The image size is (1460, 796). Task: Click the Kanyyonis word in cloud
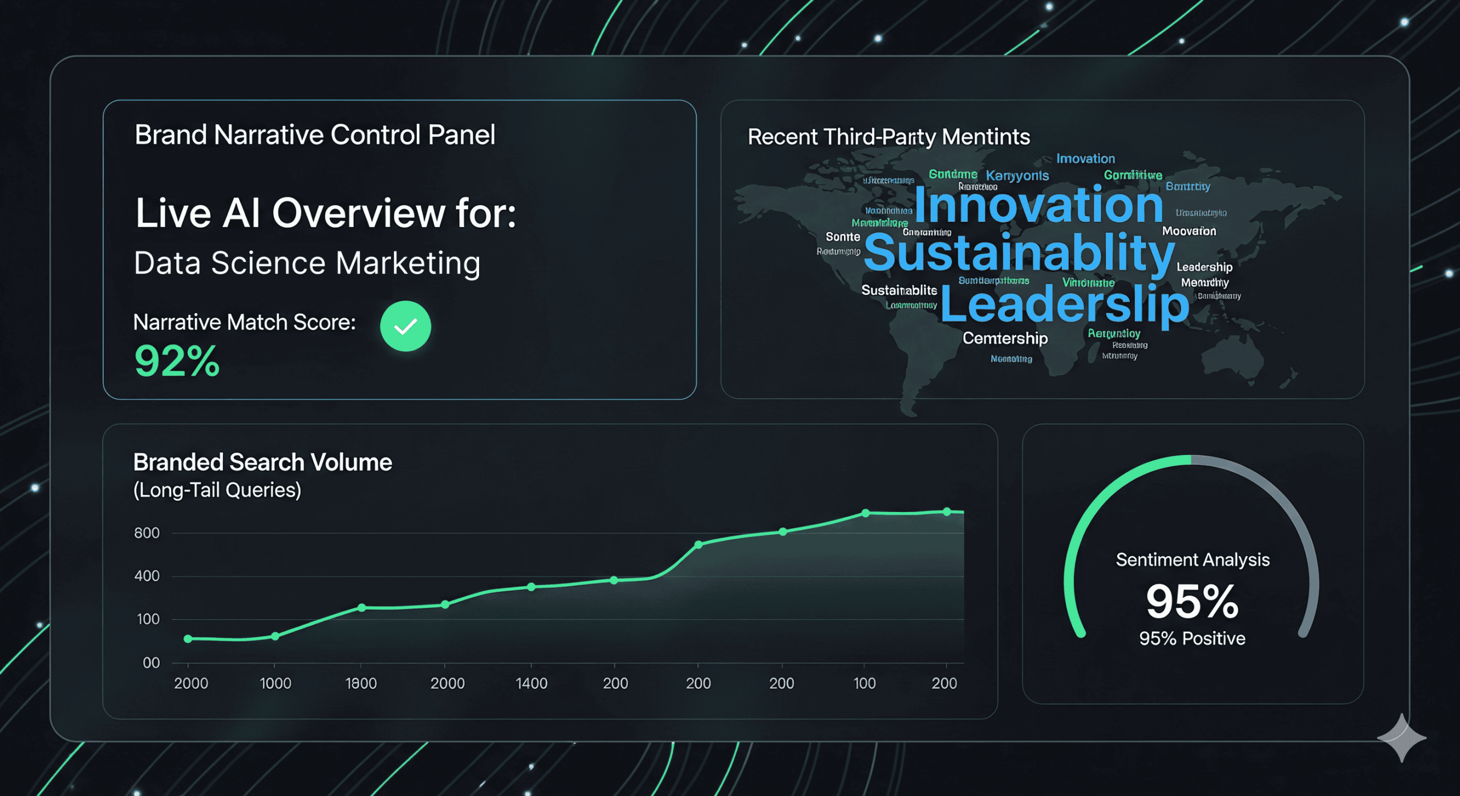pyautogui.click(x=1017, y=176)
